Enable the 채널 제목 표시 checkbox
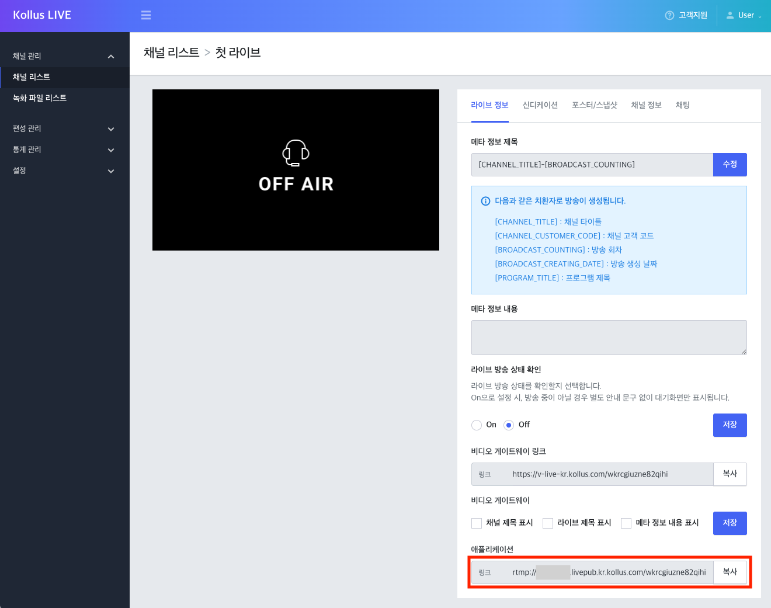Screen dimensions: 771x608 [477, 523]
